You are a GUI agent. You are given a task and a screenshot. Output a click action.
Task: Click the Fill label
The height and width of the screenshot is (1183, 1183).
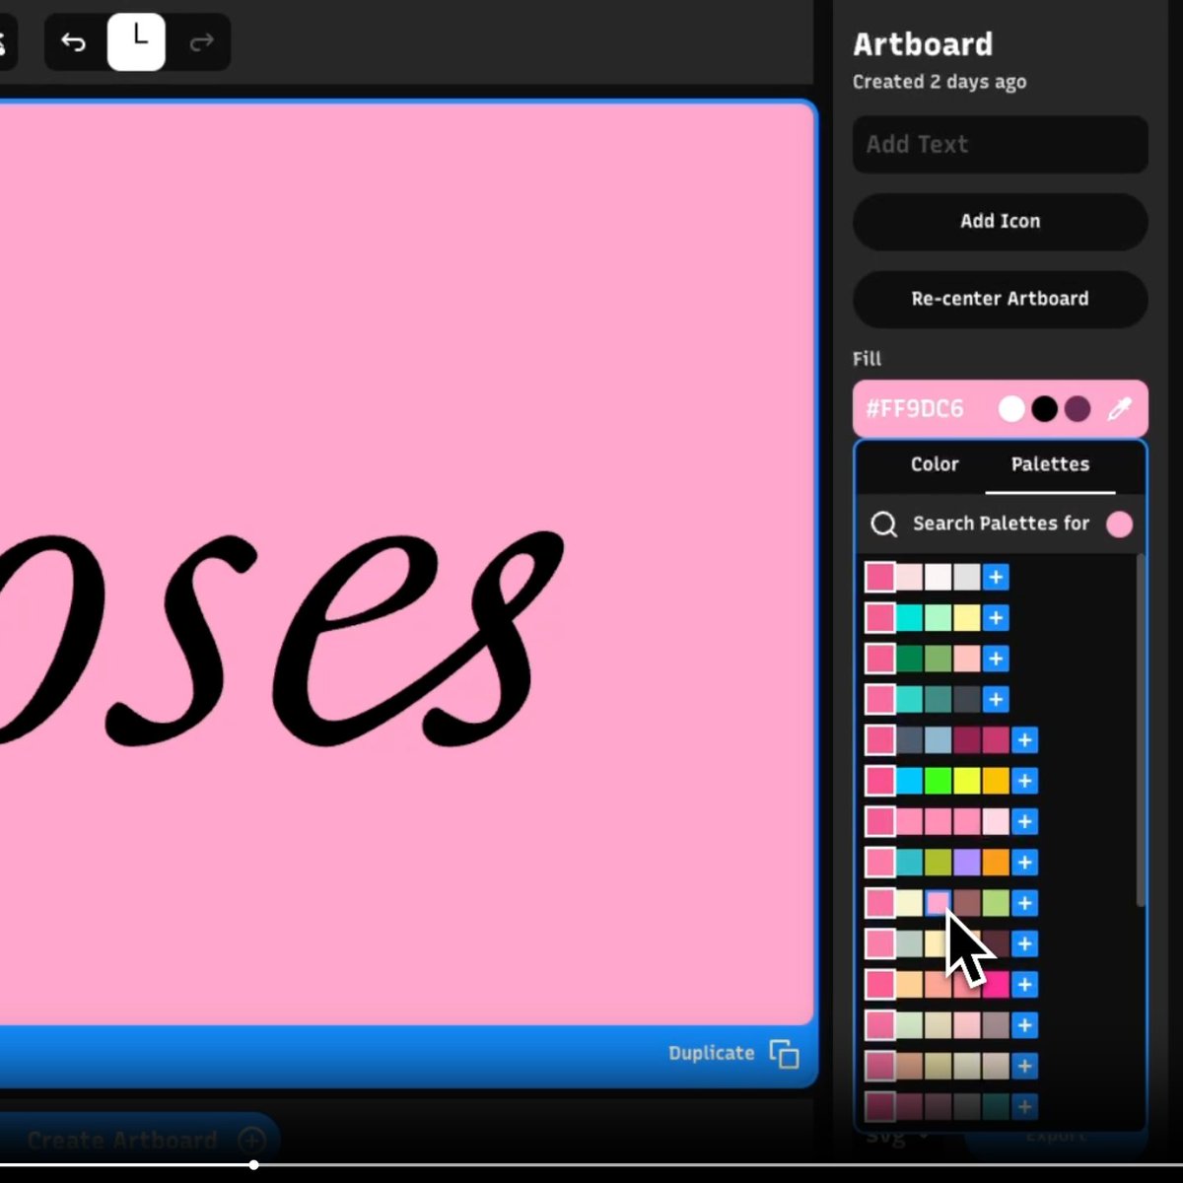867,359
